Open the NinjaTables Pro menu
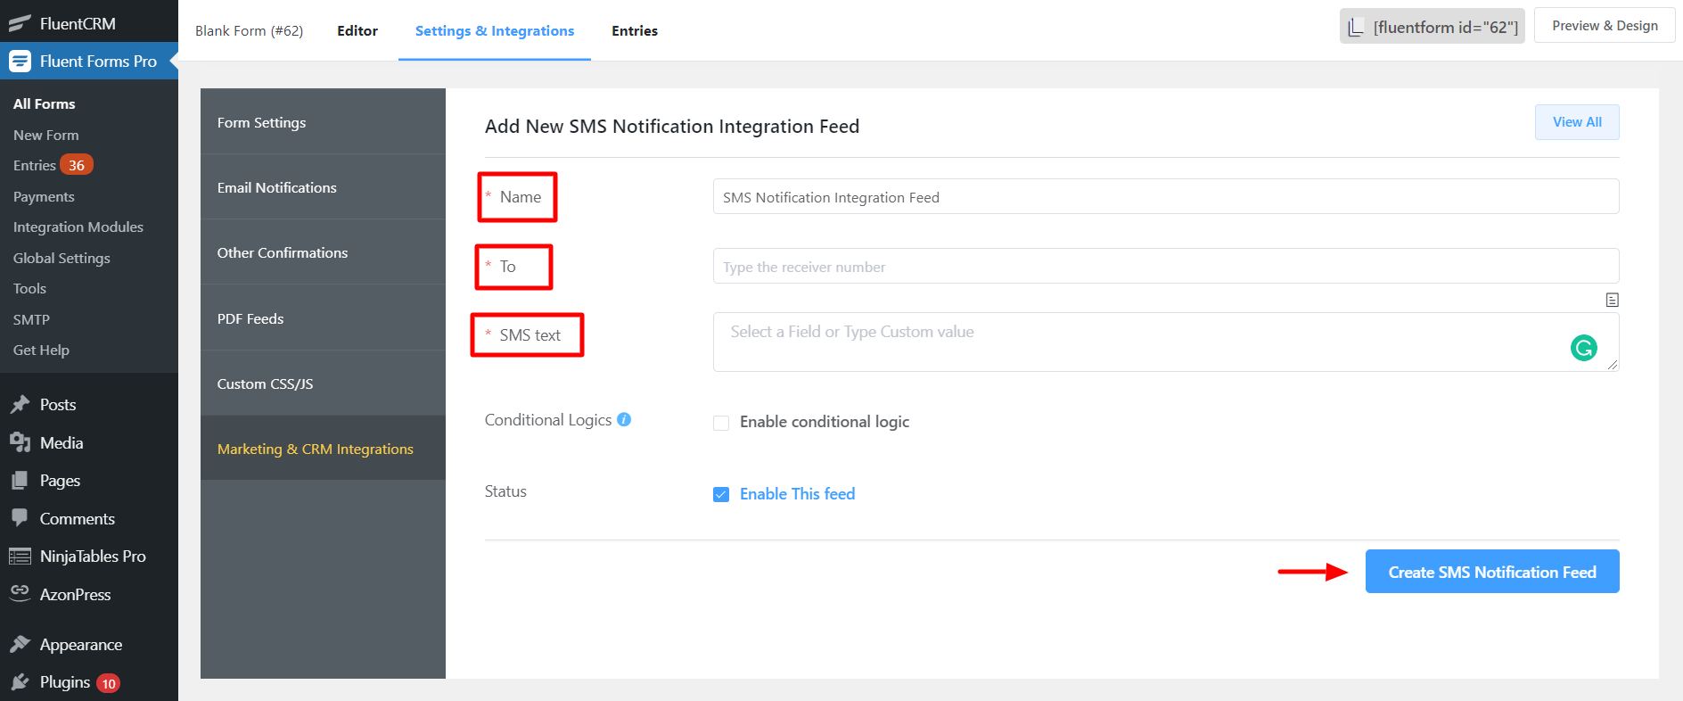1683x701 pixels. [89, 557]
